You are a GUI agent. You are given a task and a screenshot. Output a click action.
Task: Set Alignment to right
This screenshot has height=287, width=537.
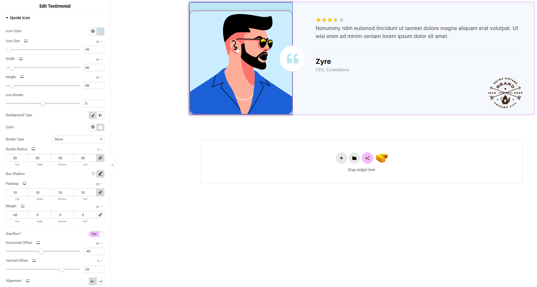click(101, 281)
